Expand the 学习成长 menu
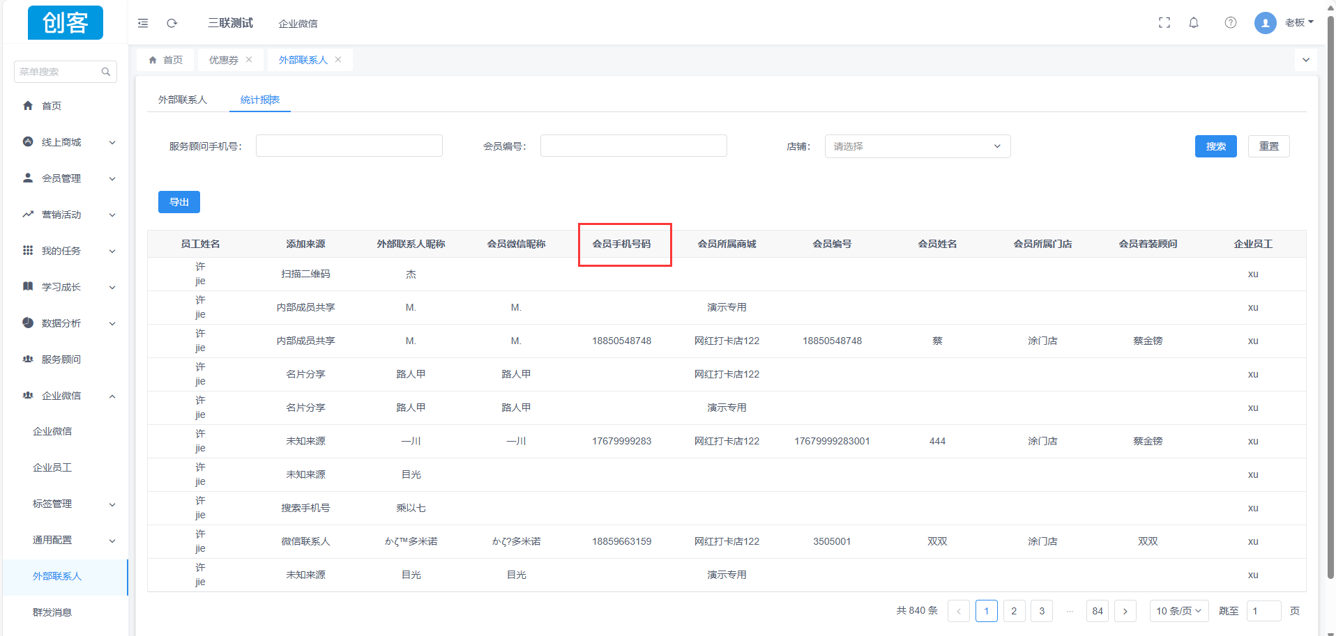The image size is (1336, 636). (66, 287)
